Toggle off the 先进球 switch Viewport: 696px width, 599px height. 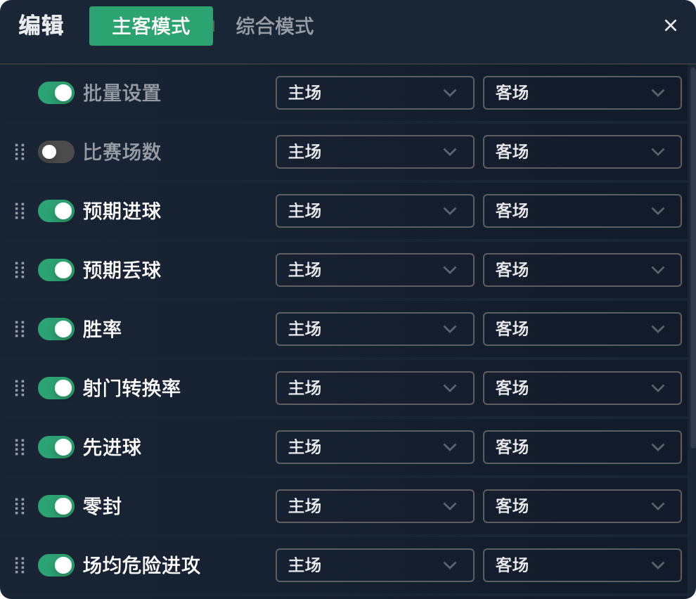pyautogui.click(x=56, y=447)
